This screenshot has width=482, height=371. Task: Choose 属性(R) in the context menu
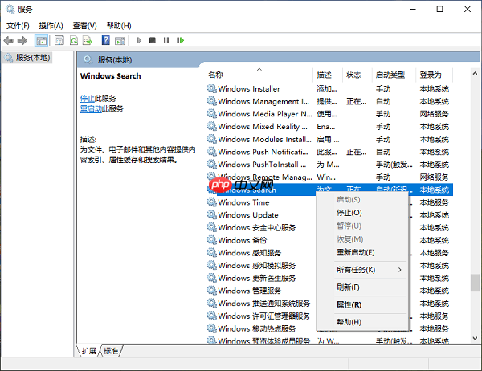click(363, 304)
